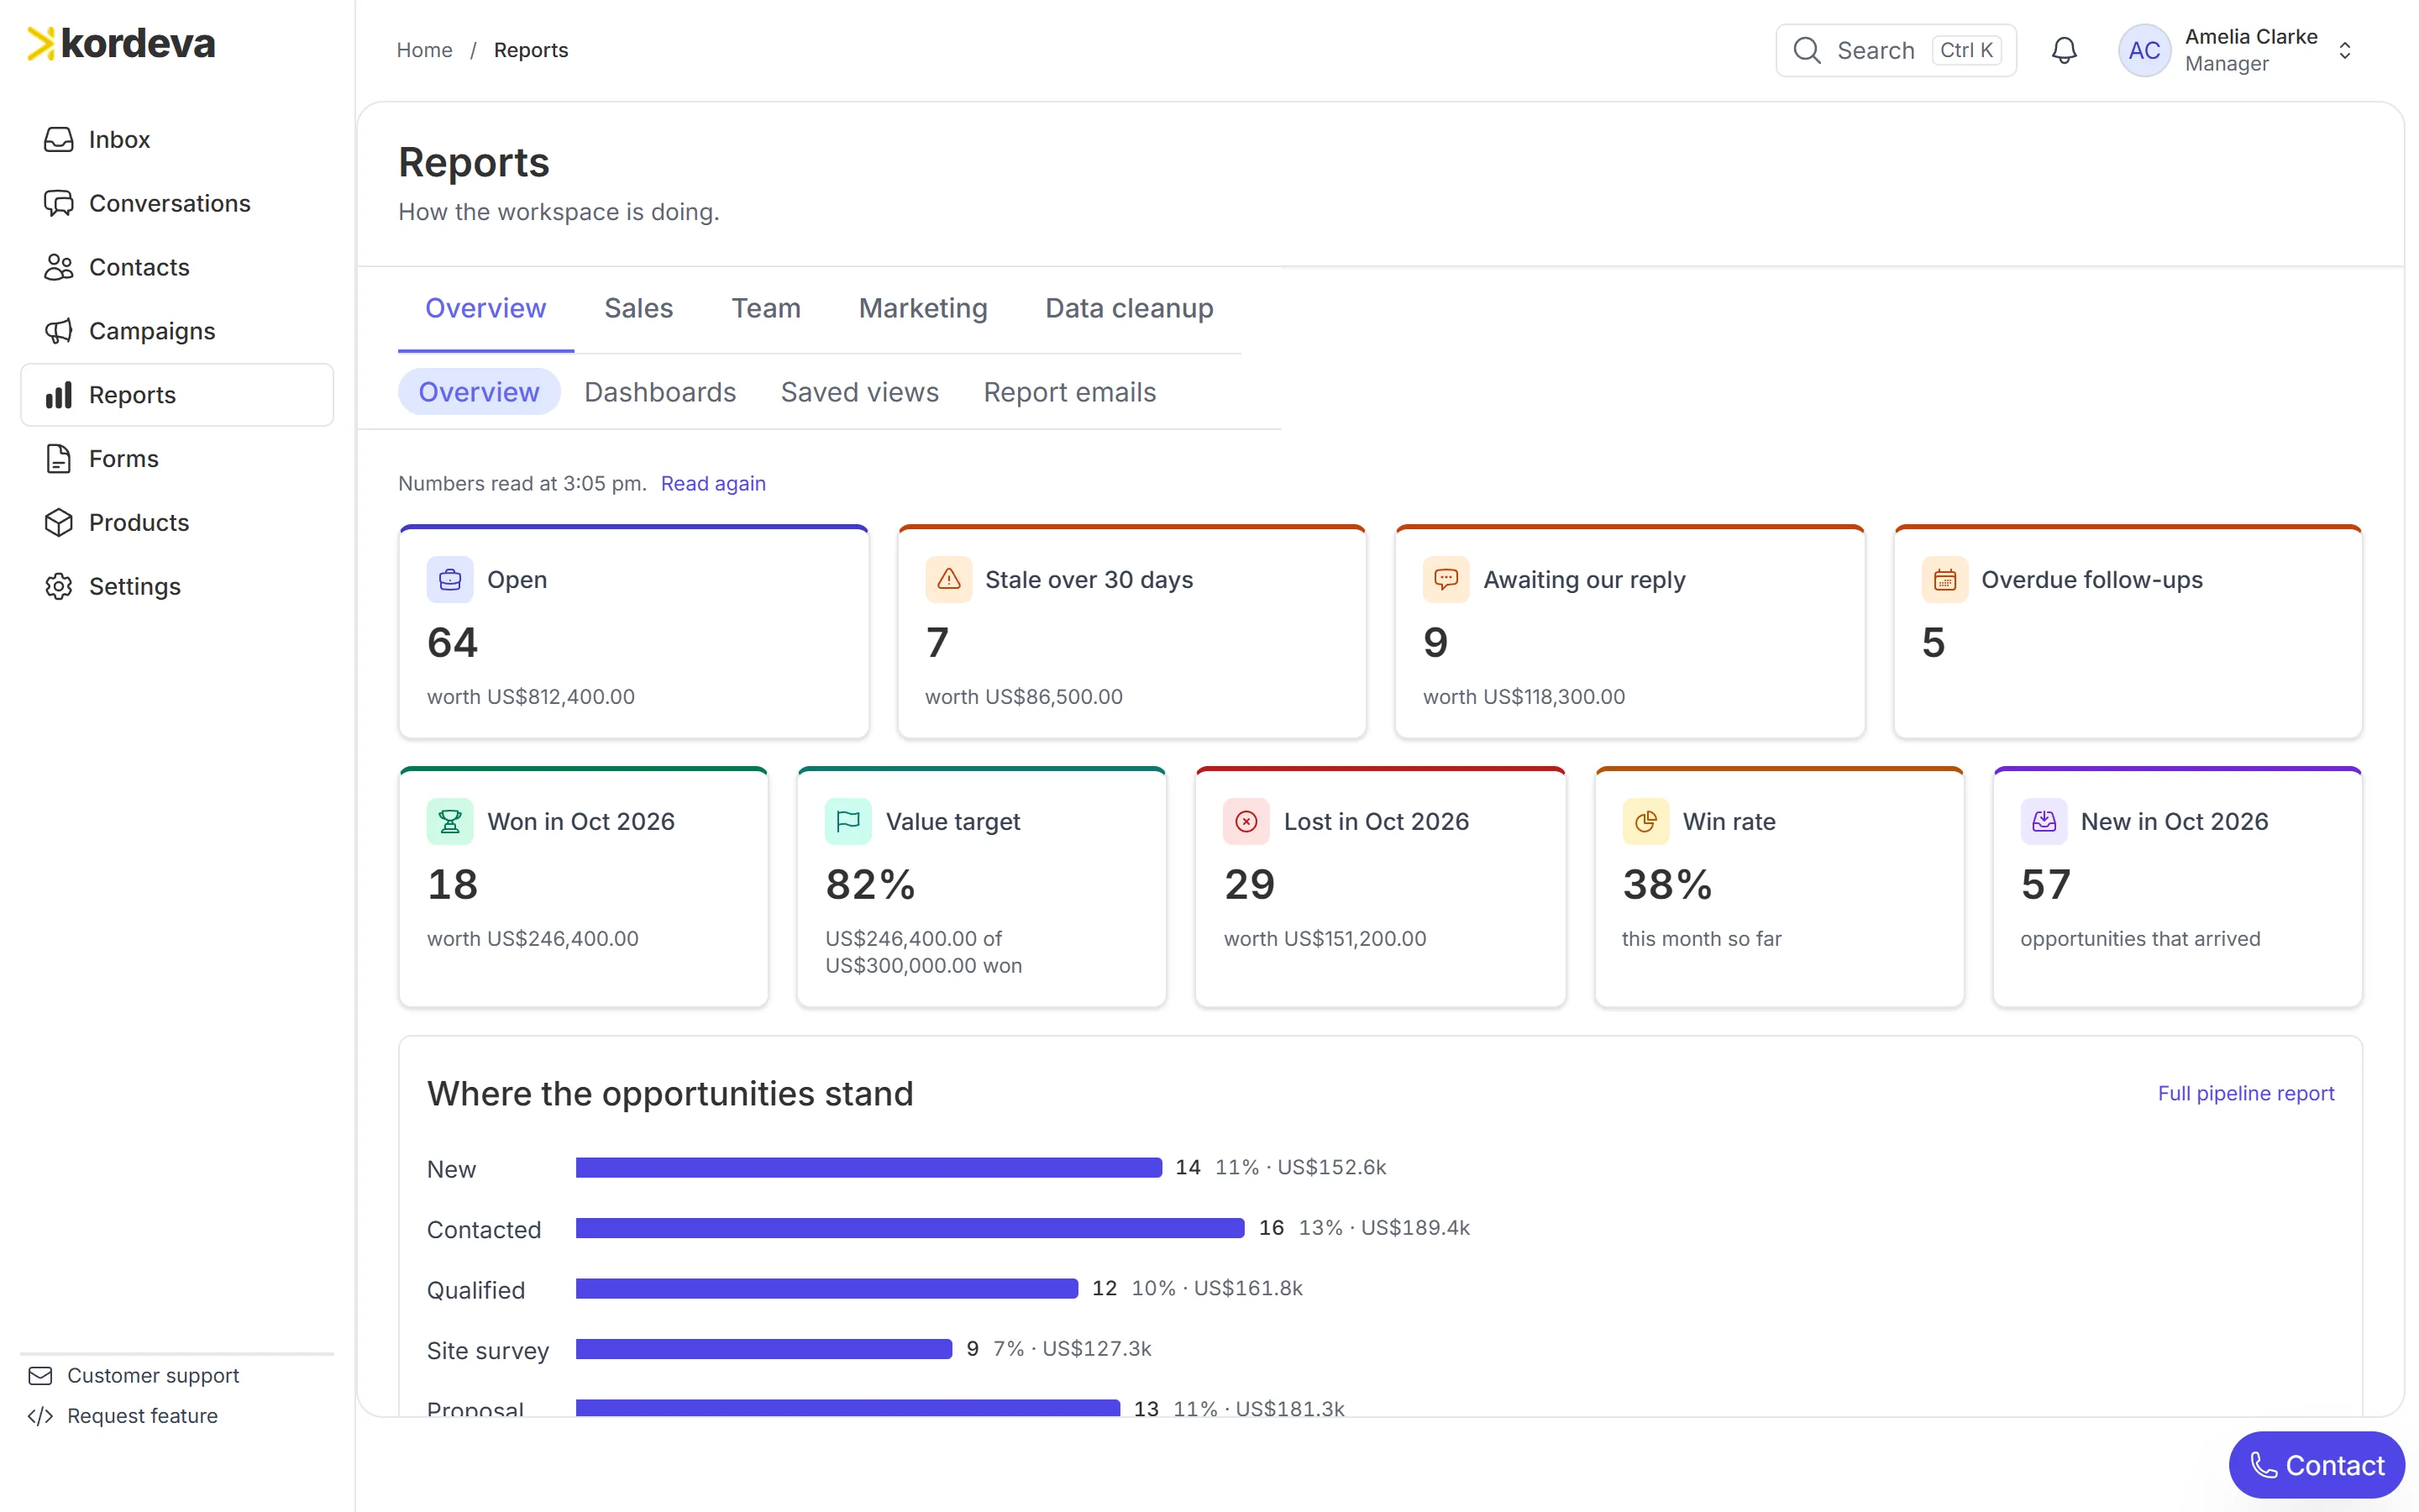Click the Lost in Oct 2026 cross icon

click(x=1246, y=822)
